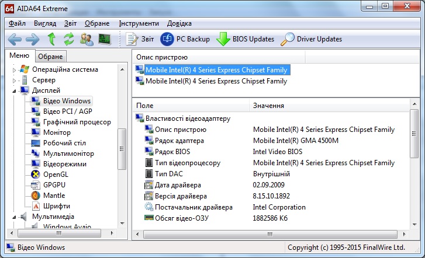This screenshot has width=425, height=258.
Task: Launch PC Backup from the toolbar
Action: point(185,39)
